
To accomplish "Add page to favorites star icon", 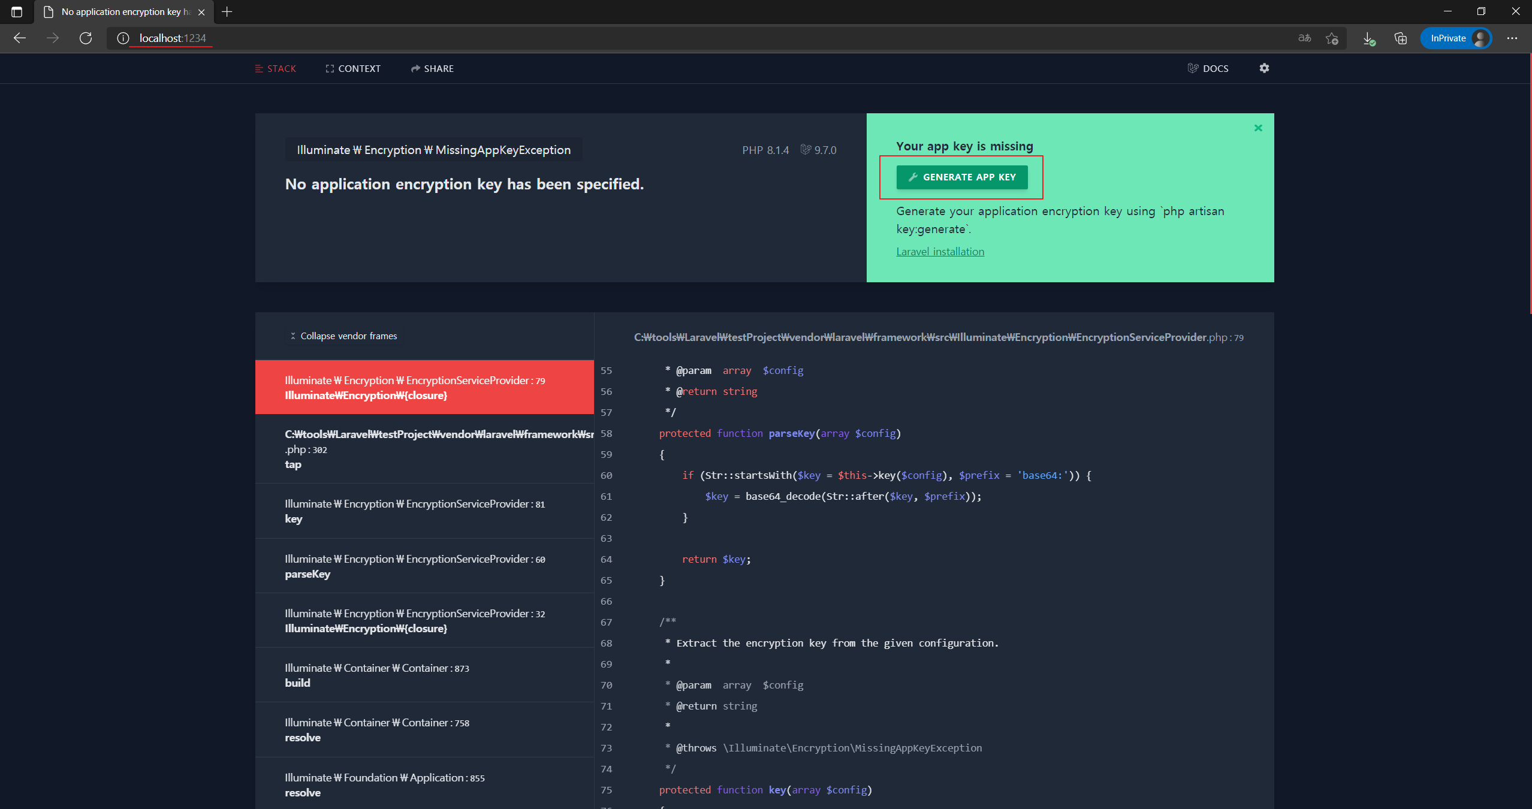I will tap(1332, 38).
